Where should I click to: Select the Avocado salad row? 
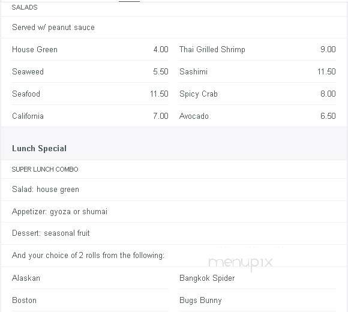(257, 116)
